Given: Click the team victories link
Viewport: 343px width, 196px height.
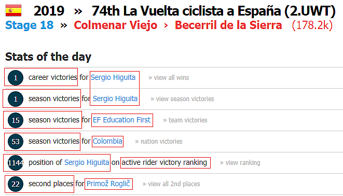Looking at the screenshot, I should 185,120.
